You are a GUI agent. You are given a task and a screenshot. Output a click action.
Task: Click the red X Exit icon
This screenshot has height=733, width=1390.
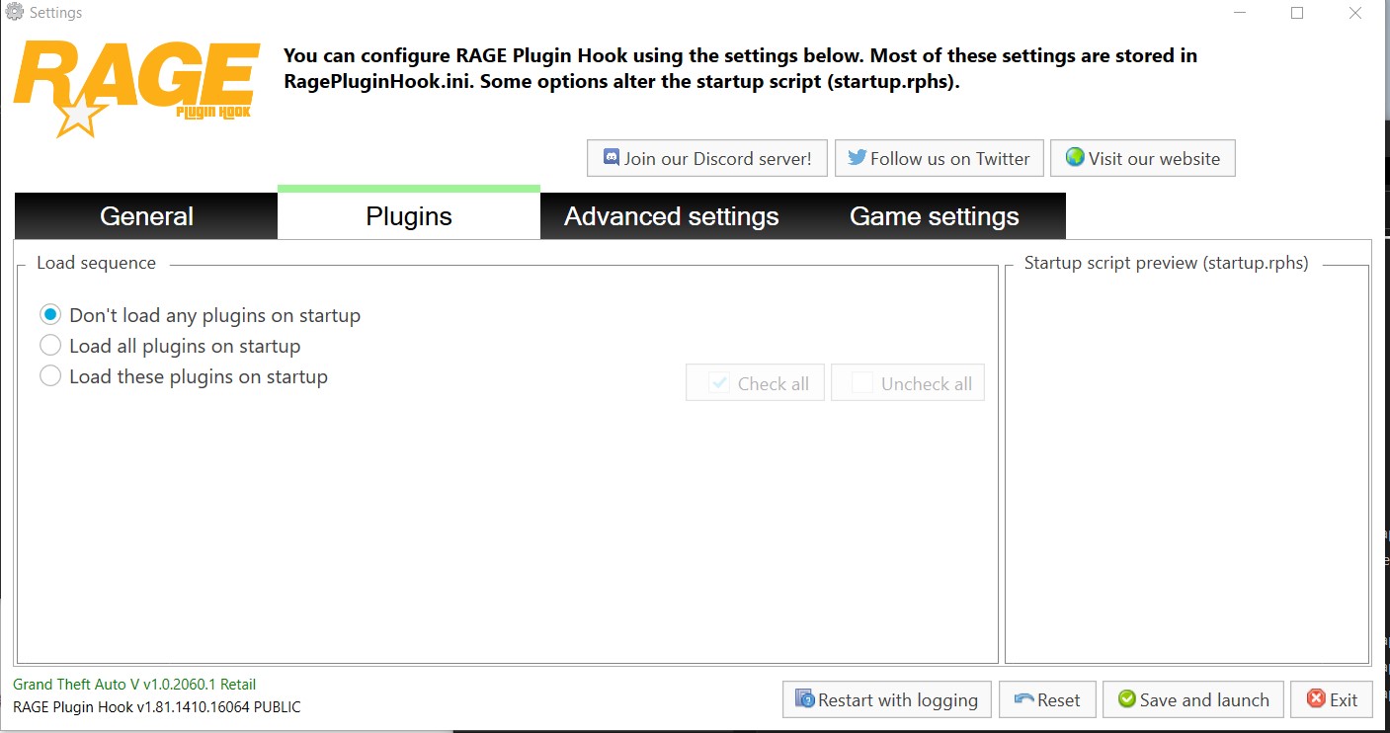(1316, 699)
